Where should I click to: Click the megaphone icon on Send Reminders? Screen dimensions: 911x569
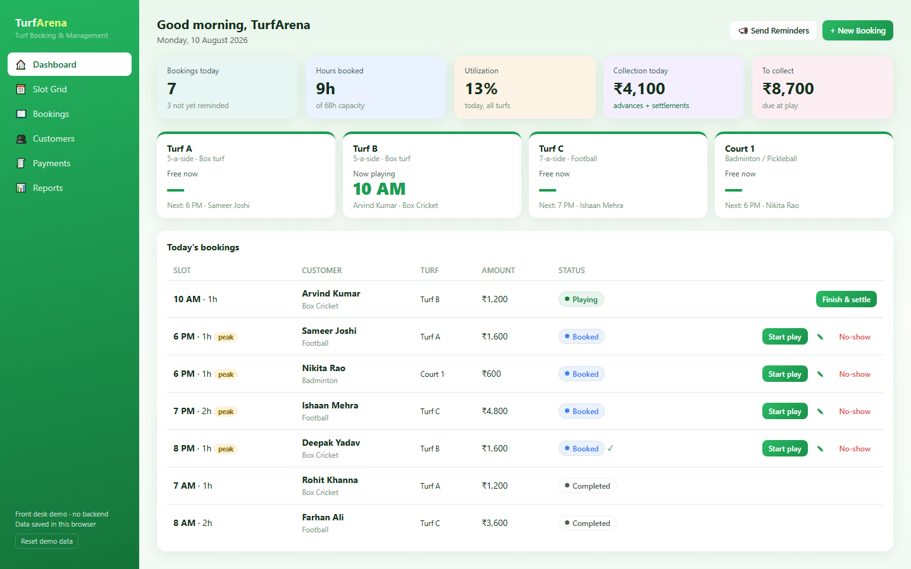(x=743, y=30)
